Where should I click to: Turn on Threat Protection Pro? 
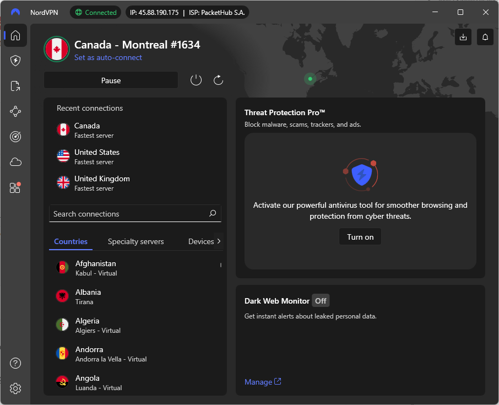click(x=360, y=237)
